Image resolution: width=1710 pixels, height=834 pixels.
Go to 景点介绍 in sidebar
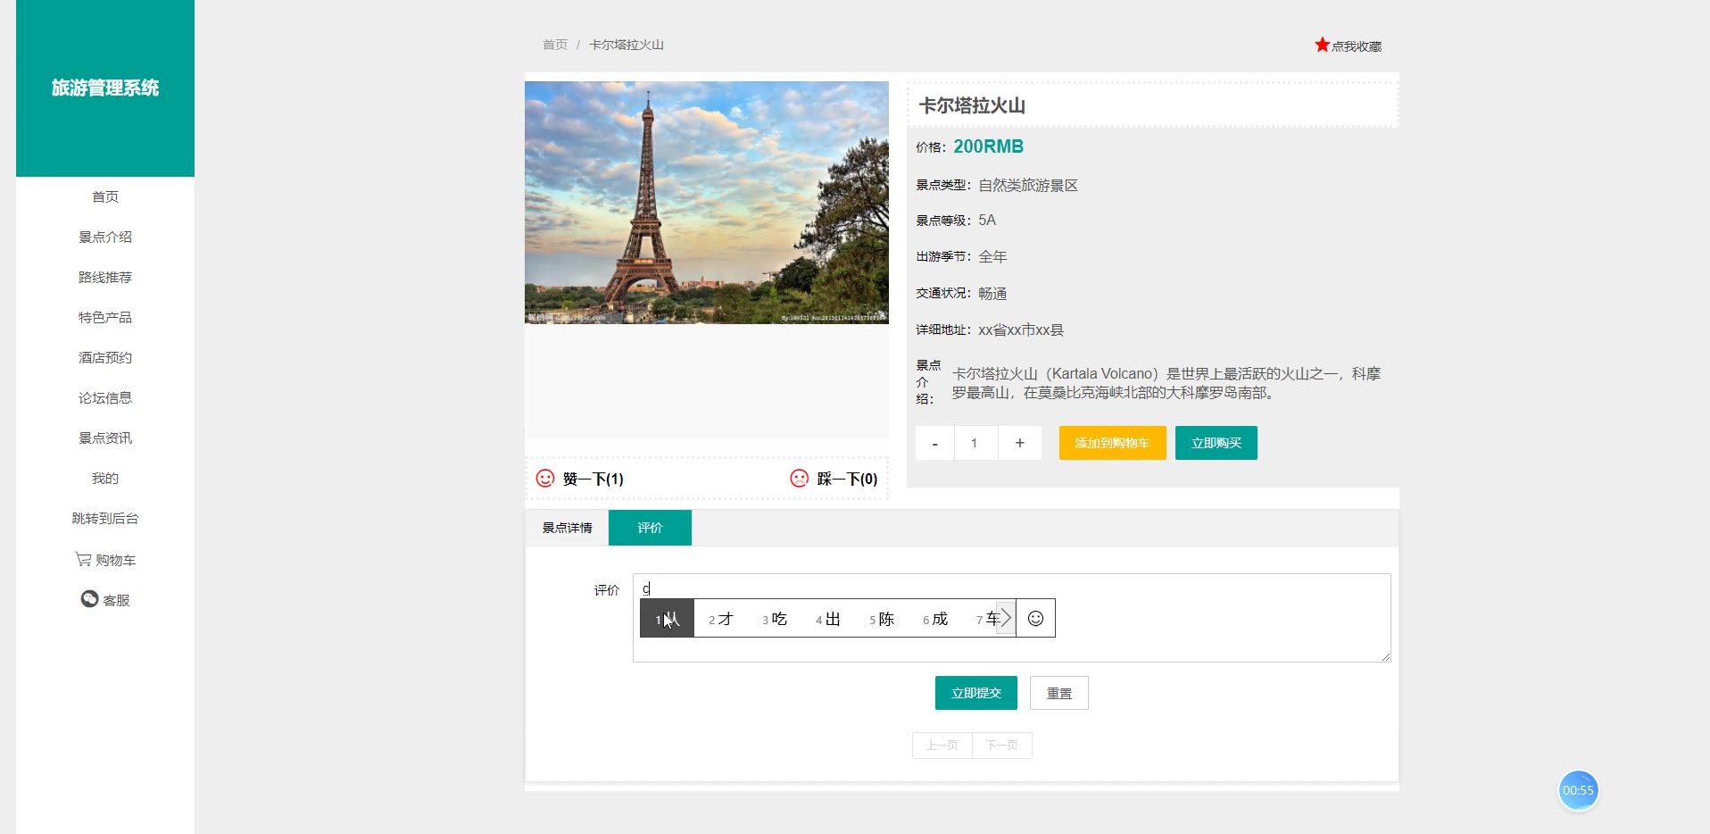coord(105,237)
